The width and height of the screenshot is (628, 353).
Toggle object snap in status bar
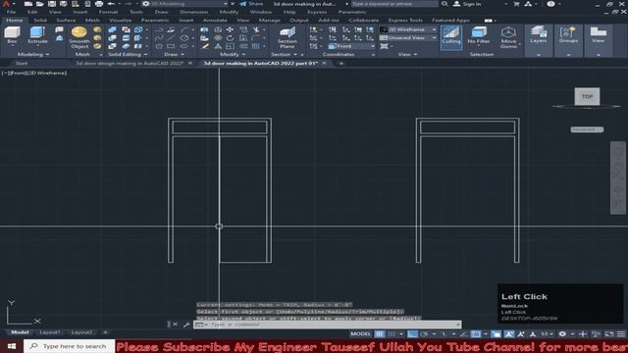click(475, 333)
